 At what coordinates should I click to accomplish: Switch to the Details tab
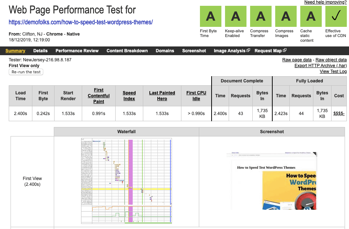coord(40,51)
